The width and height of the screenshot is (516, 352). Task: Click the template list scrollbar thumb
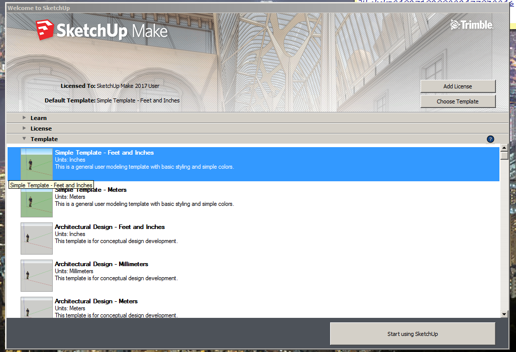(x=504, y=156)
